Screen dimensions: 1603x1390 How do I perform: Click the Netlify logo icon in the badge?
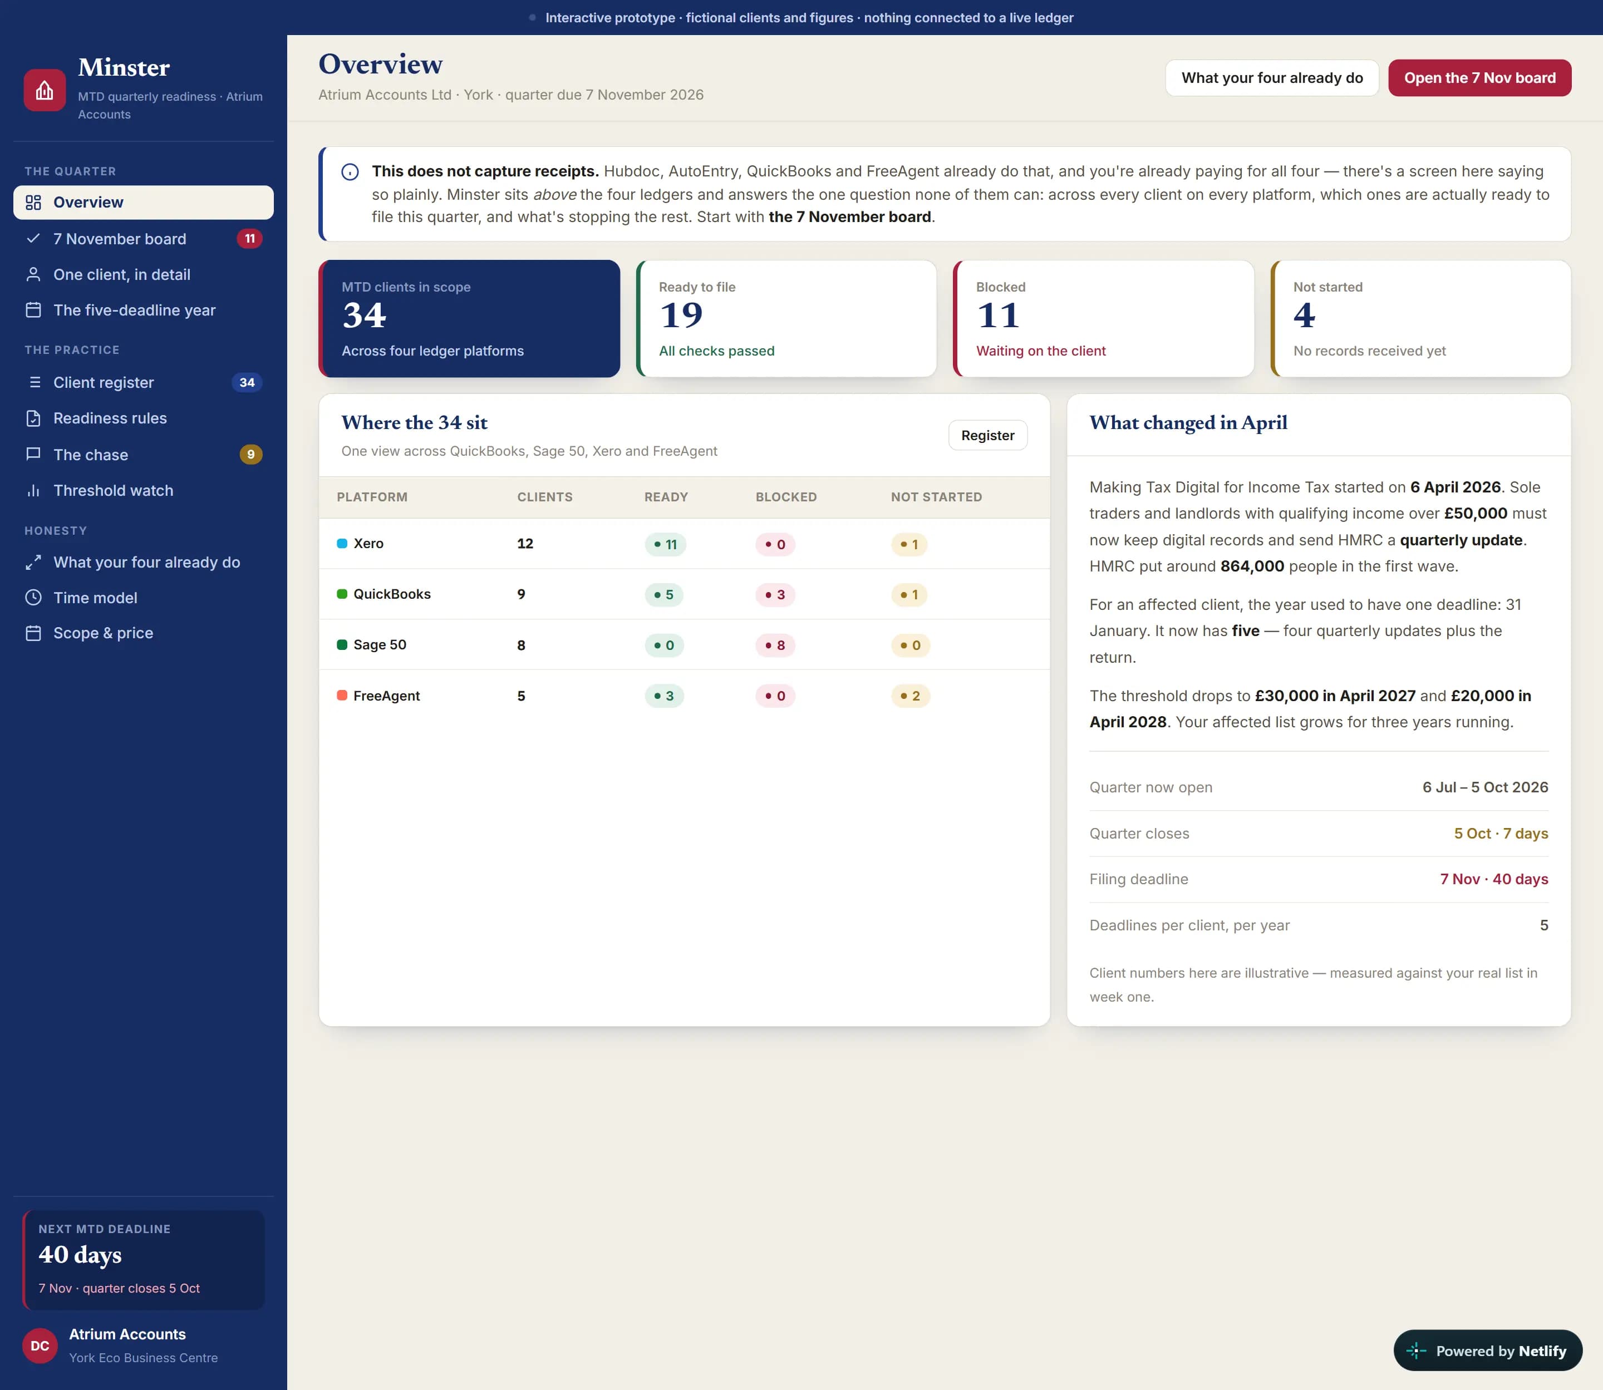pyautogui.click(x=1416, y=1351)
